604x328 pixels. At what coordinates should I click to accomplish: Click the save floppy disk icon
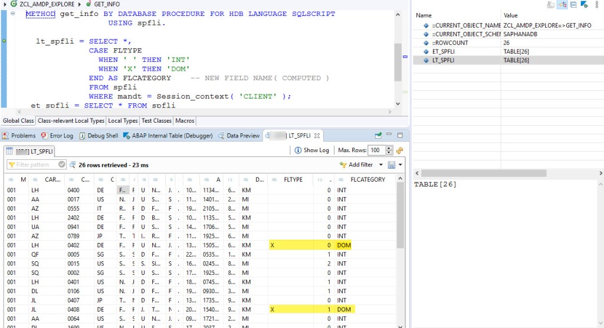point(392,165)
